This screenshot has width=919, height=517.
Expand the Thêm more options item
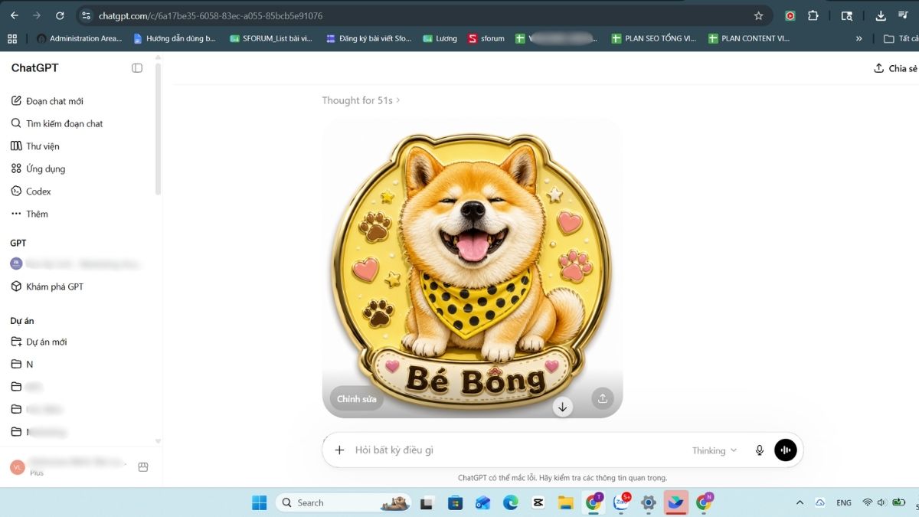click(30, 214)
